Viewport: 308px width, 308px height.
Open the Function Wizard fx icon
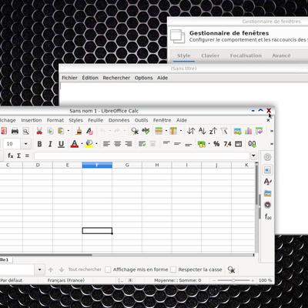[10, 156]
